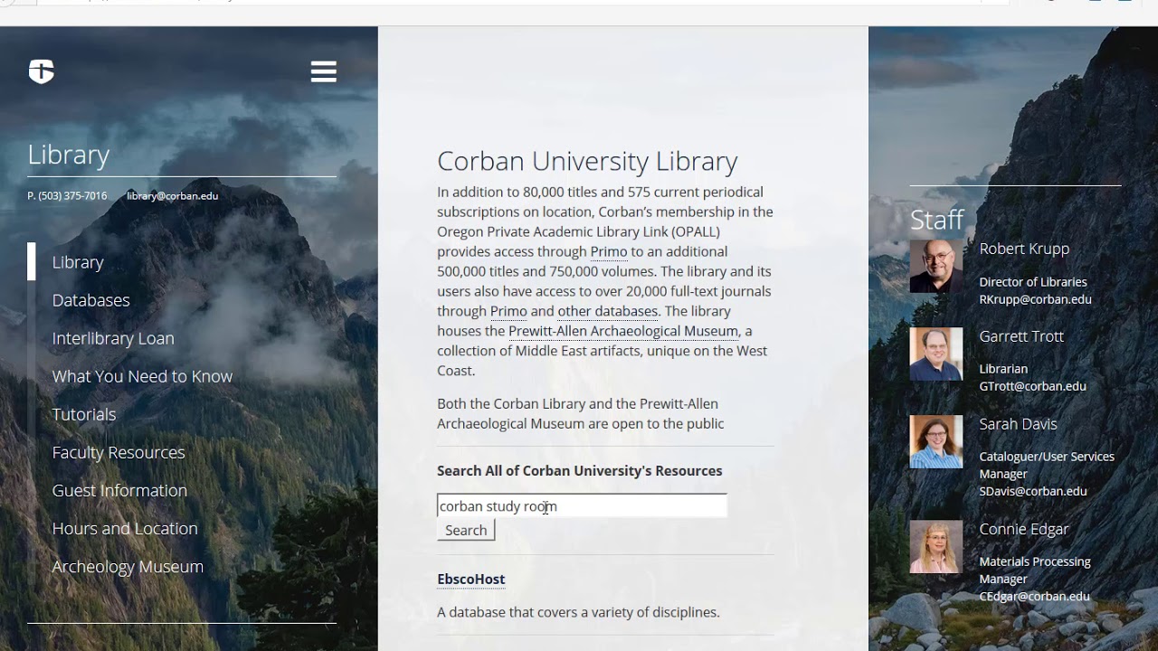This screenshot has width=1158, height=651.
Task: Email GTrott@corban.edu
Action: [x=1032, y=386]
